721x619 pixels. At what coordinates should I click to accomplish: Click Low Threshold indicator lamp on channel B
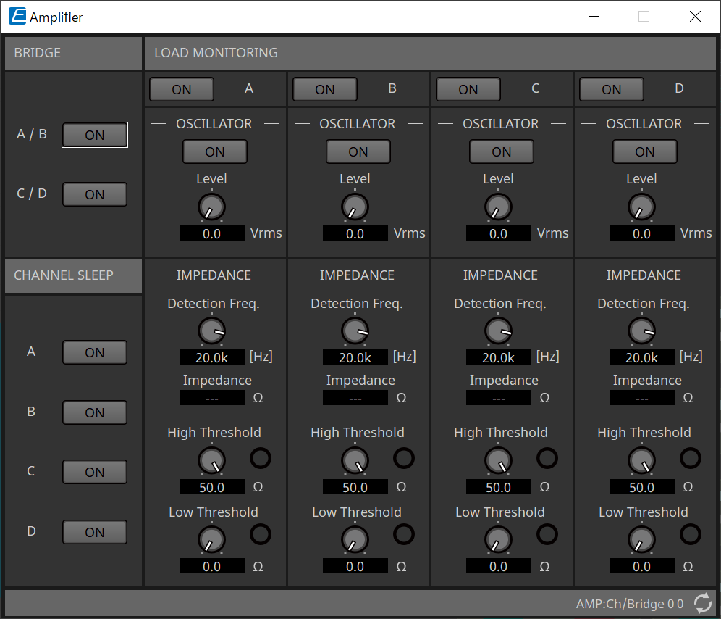click(x=404, y=534)
